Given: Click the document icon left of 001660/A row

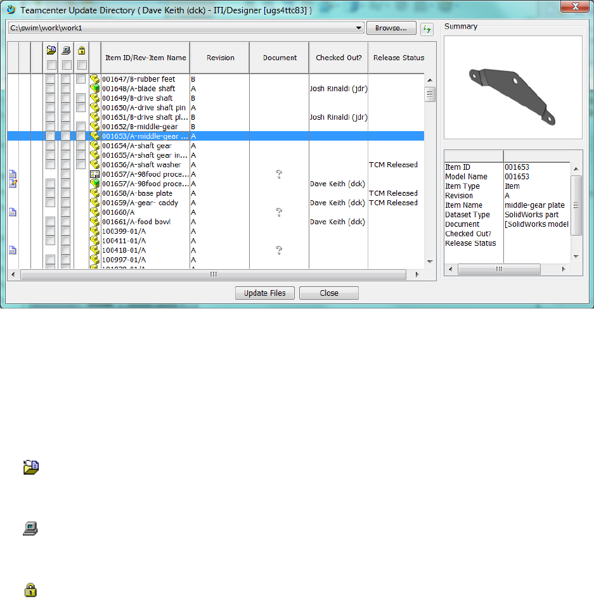Looking at the screenshot, I should pos(13,212).
